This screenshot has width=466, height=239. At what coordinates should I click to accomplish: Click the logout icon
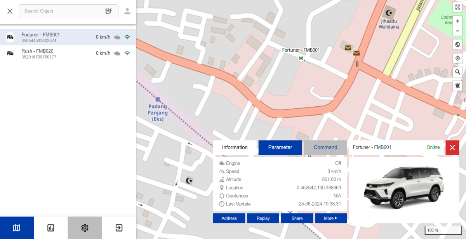119,228
